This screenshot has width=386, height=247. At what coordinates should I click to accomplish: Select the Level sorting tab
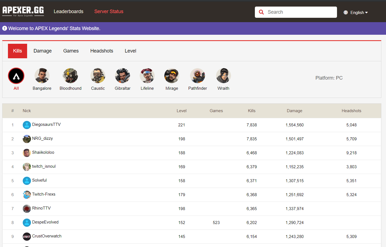pos(130,51)
